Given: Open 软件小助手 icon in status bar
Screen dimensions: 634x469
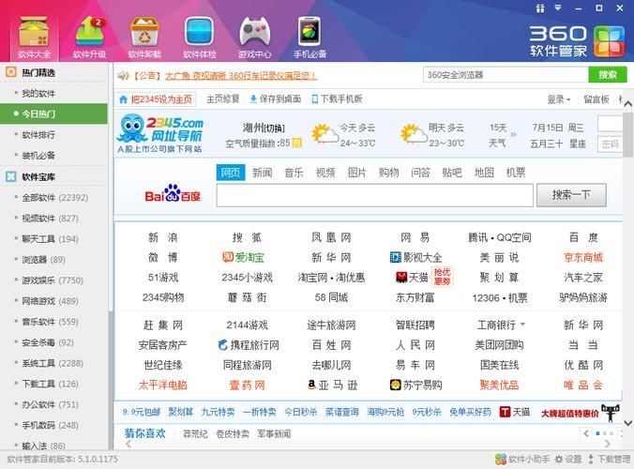Looking at the screenshot, I should (x=501, y=459).
